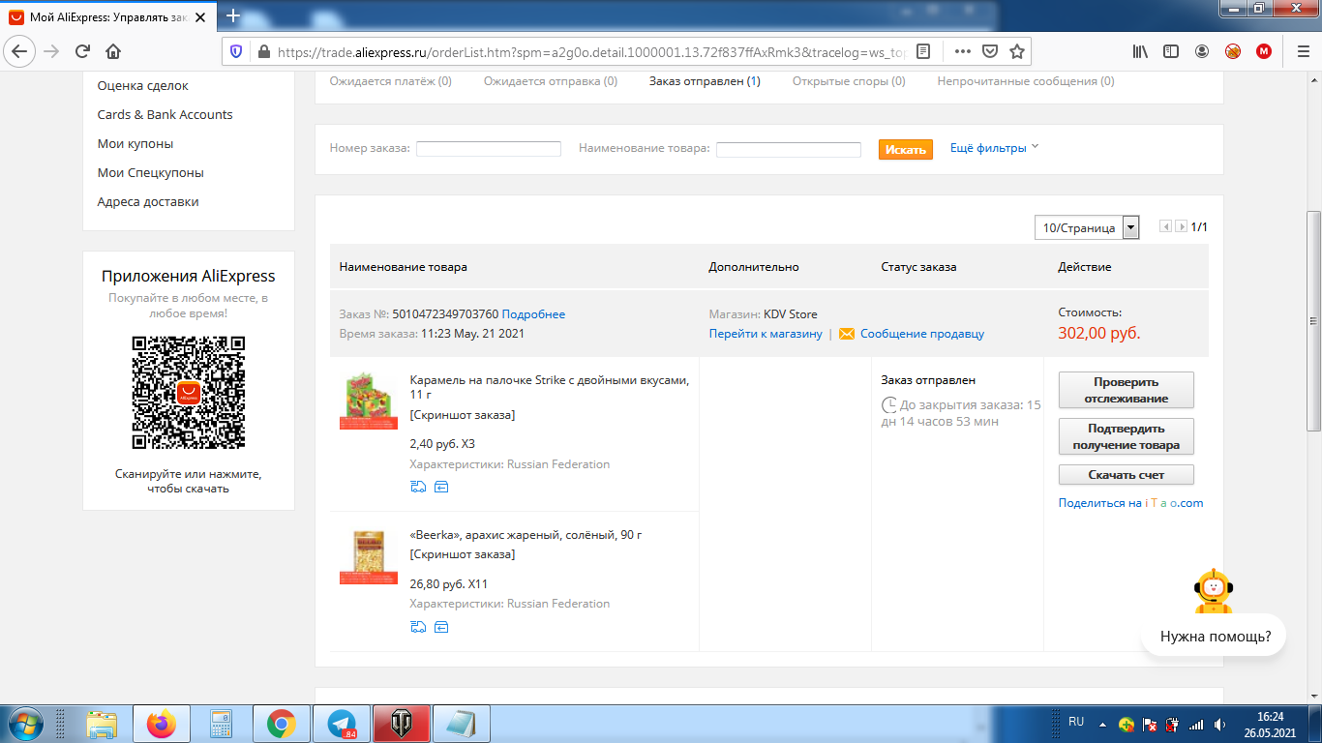The image size is (1322, 743).
Task: Click the tracking protection shield icon
Action: click(x=238, y=51)
